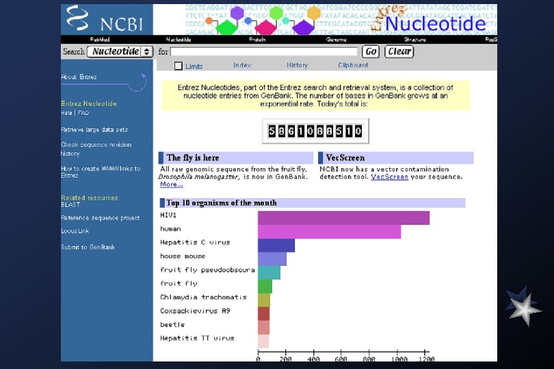Open the More... link about the fly

tap(172, 184)
